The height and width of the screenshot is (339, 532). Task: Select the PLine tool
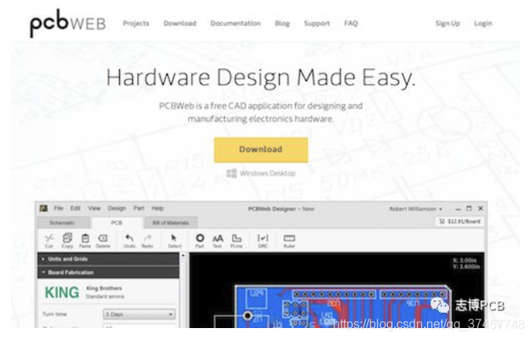click(x=237, y=240)
